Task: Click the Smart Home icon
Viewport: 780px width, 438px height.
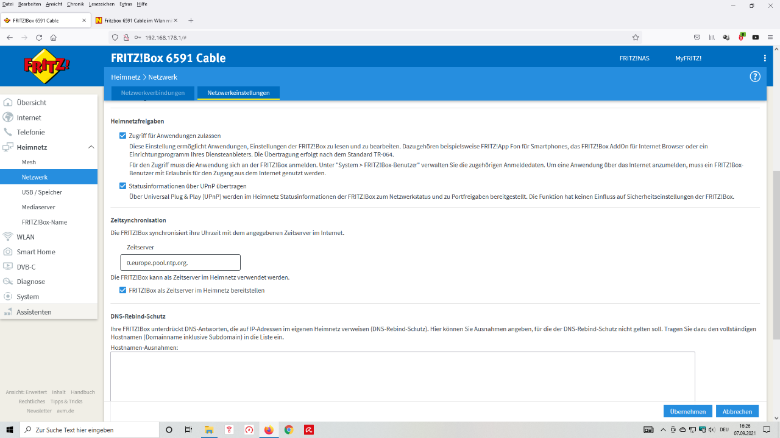Action: tap(8, 252)
